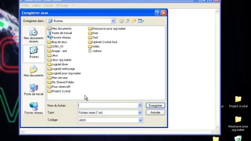Open Poste de travail in places sidebar
This screenshot has height=141, width=251.
coord(34,90)
